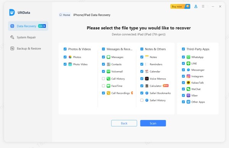Click the Instagram icon
The image size is (229, 148).
pyautogui.click(x=189, y=76)
